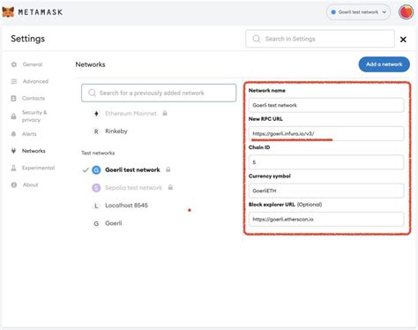Click Add a network button
This screenshot has height=330, width=418.
point(384,64)
